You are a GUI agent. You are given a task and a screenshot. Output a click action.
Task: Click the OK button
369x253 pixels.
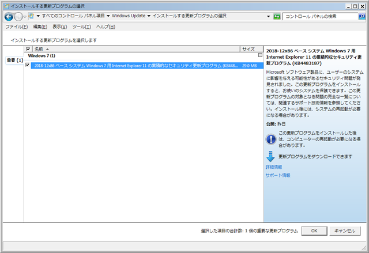click(314, 231)
